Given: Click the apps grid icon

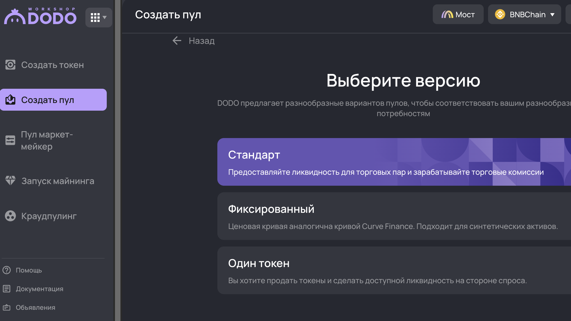Looking at the screenshot, I should (95, 18).
